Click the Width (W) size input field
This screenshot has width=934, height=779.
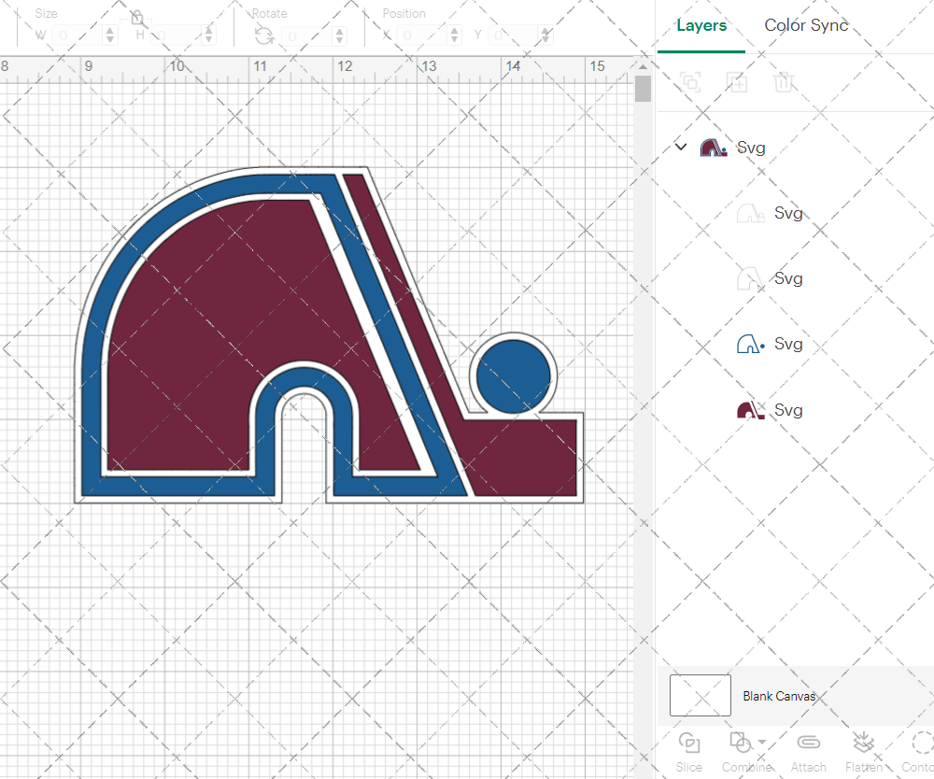[x=78, y=35]
